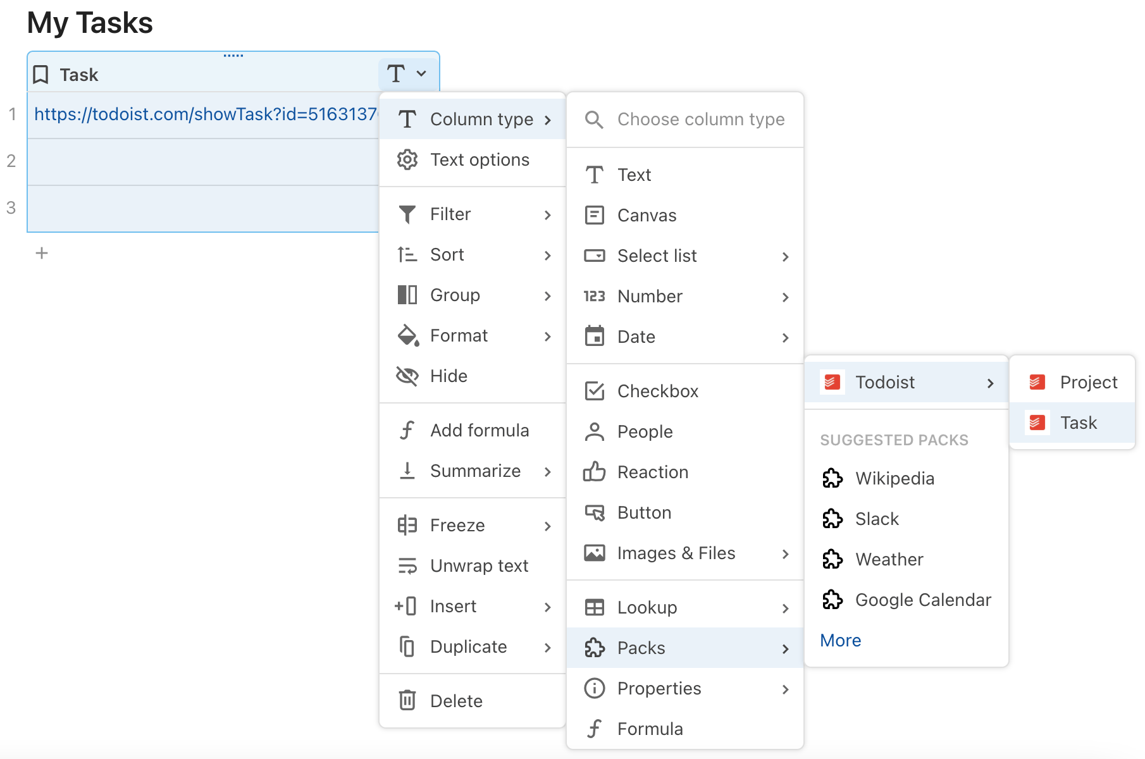This screenshot has width=1145, height=759.
Task: Choose the Slack suggested pack
Action: pyautogui.click(x=907, y=519)
